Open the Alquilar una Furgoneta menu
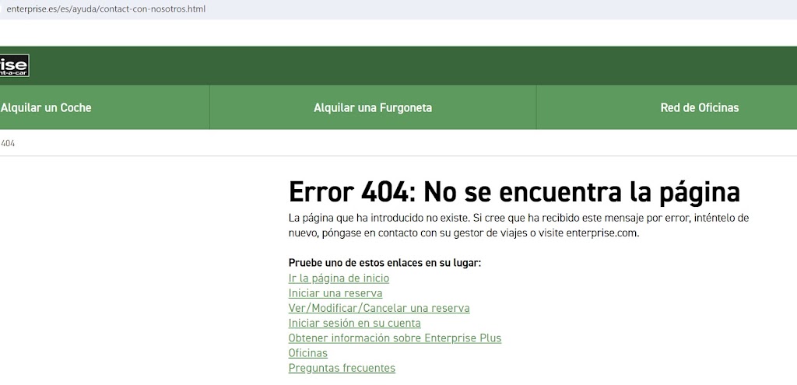The image size is (797, 385). click(x=373, y=107)
